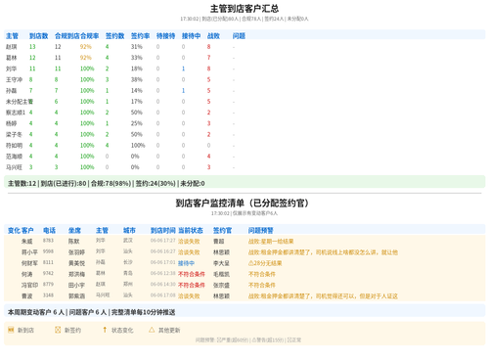
Task: Click customer name 朱威
Action: [26, 242]
